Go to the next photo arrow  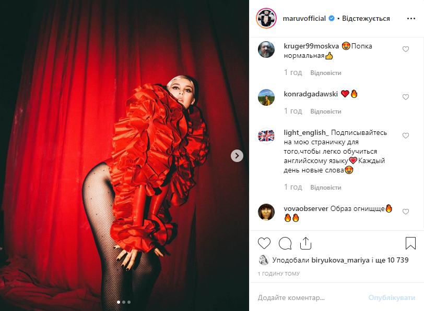coord(237,156)
